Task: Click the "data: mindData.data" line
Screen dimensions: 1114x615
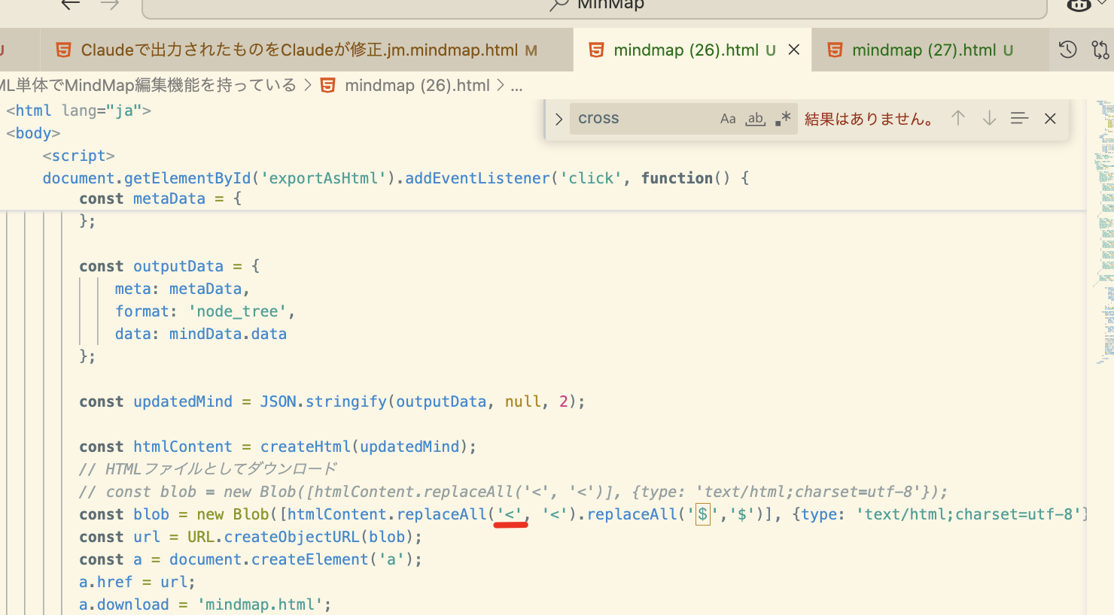Action: tap(201, 334)
